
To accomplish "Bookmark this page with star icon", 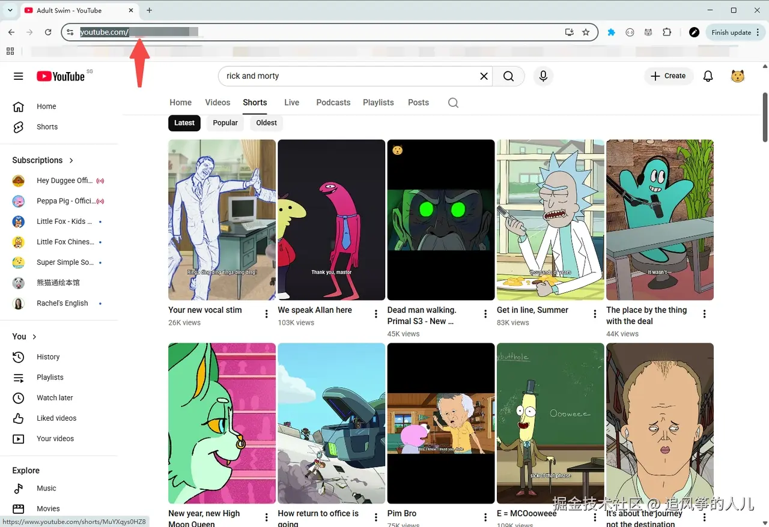I will coord(586,32).
